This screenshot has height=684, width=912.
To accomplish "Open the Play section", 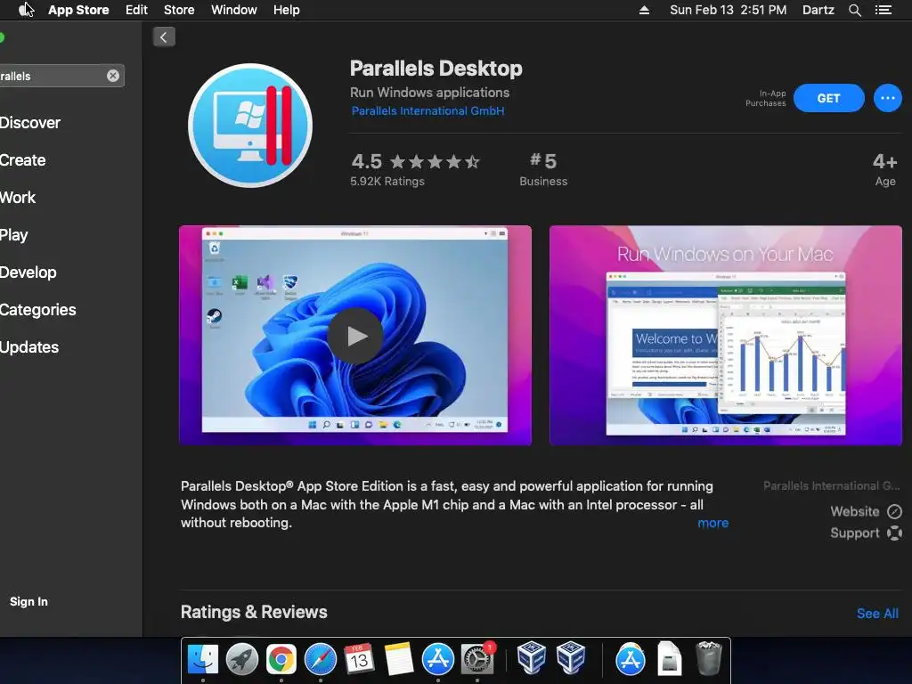I will pos(14,235).
